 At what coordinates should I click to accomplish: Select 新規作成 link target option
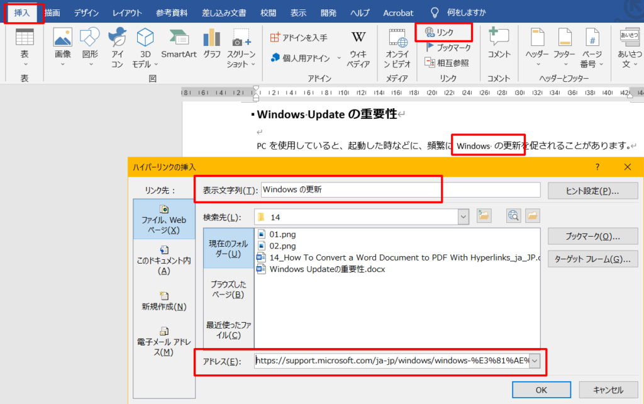coord(164,301)
